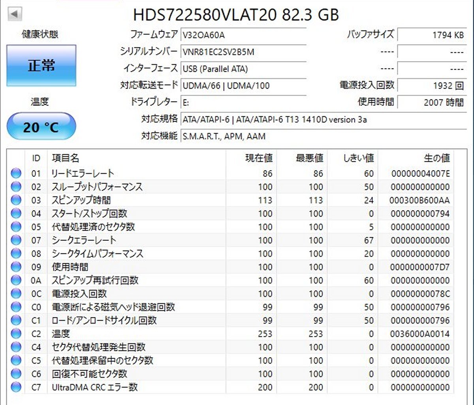The width and height of the screenshot is (474, 405).
Task: Select the スループットパフォーマンス attribute row
Action: click(231, 187)
